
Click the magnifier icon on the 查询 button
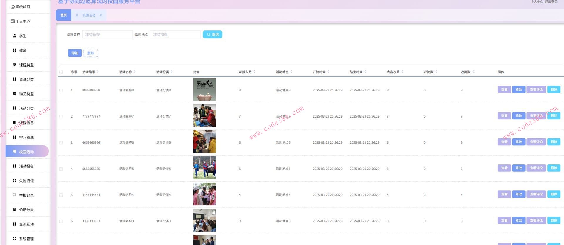coord(208,35)
